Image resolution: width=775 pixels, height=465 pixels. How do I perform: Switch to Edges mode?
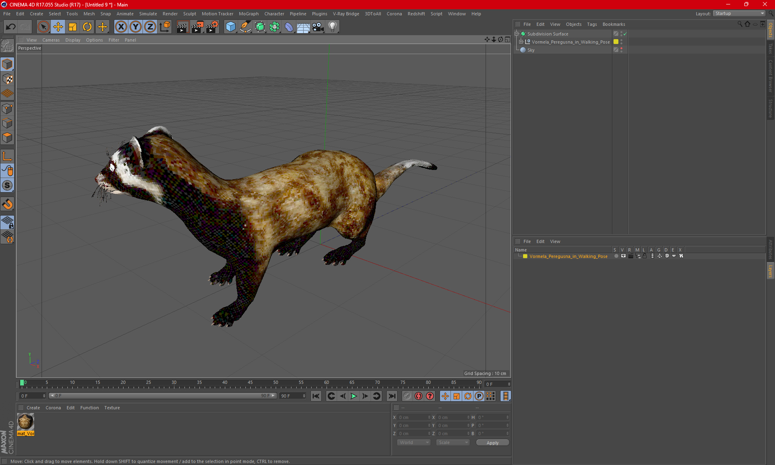click(x=7, y=123)
